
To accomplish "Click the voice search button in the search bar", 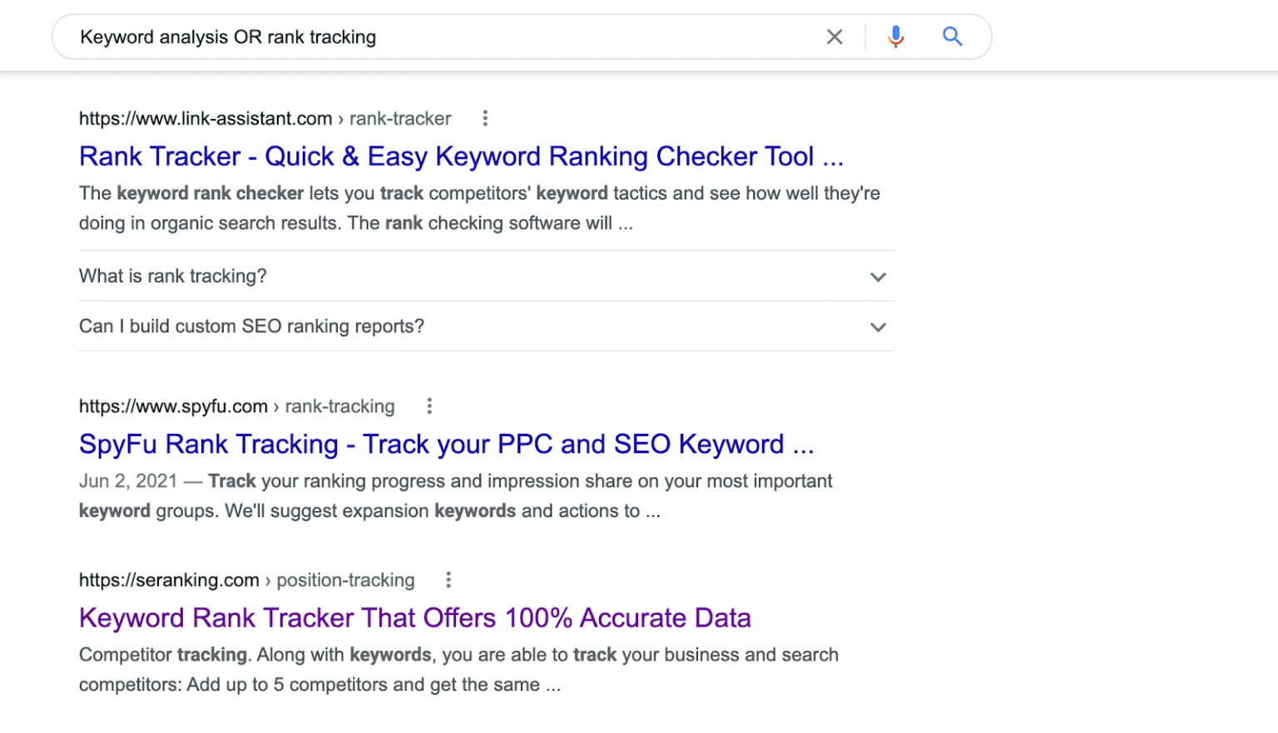I will (895, 37).
